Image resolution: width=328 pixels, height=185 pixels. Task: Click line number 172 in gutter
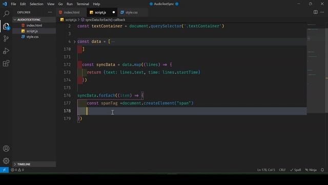tap(67, 65)
